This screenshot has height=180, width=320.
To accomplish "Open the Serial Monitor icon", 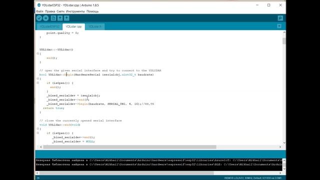I will [x=280, y=18].
